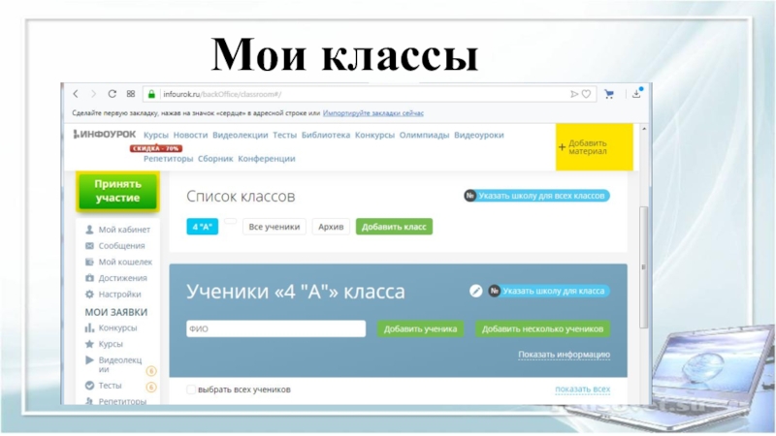The height and width of the screenshot is (436, 776).
Task: Open the Архив tab
Action: [x=331, y=227]
